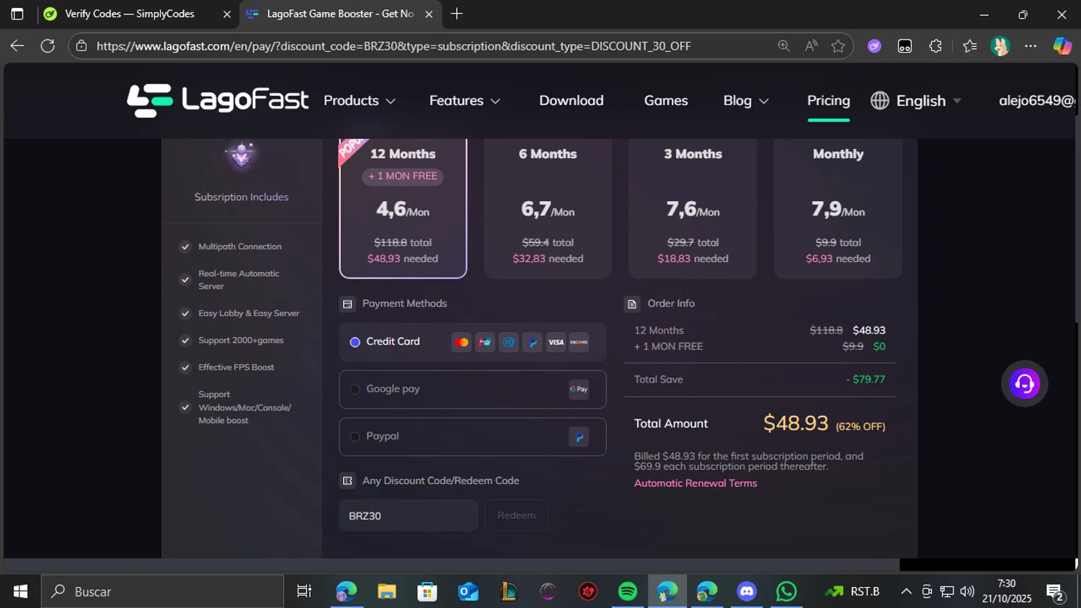Open Automatic Renewal Terms link
1081x608 pixels.
tap(695, 483)
